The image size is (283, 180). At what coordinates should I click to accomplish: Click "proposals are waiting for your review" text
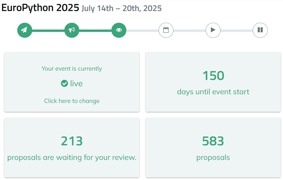[72, 157]
